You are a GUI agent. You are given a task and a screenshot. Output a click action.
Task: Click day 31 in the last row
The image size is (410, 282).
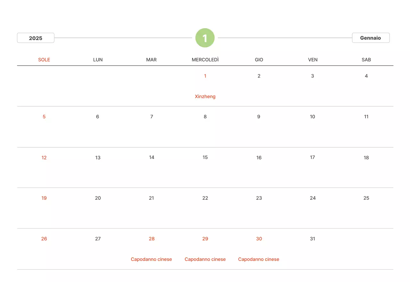pyautogui.click(x=312, y=239)
